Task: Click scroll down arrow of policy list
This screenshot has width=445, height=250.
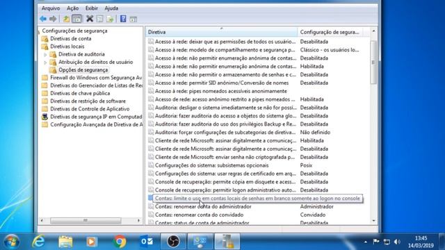Action: [x=373, y=221]
